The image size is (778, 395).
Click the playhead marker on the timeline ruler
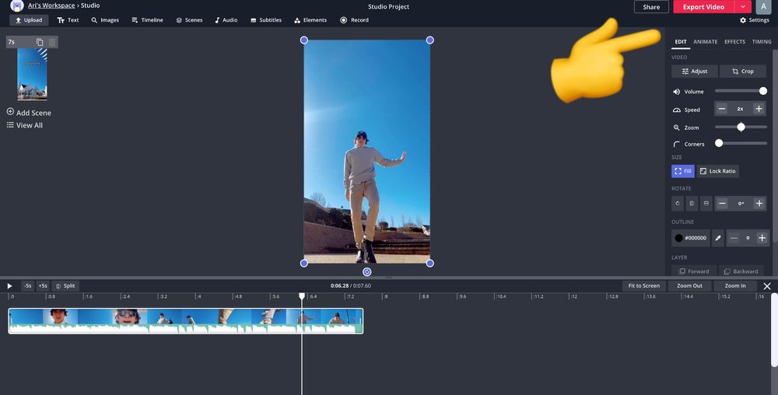click(302, 296)
